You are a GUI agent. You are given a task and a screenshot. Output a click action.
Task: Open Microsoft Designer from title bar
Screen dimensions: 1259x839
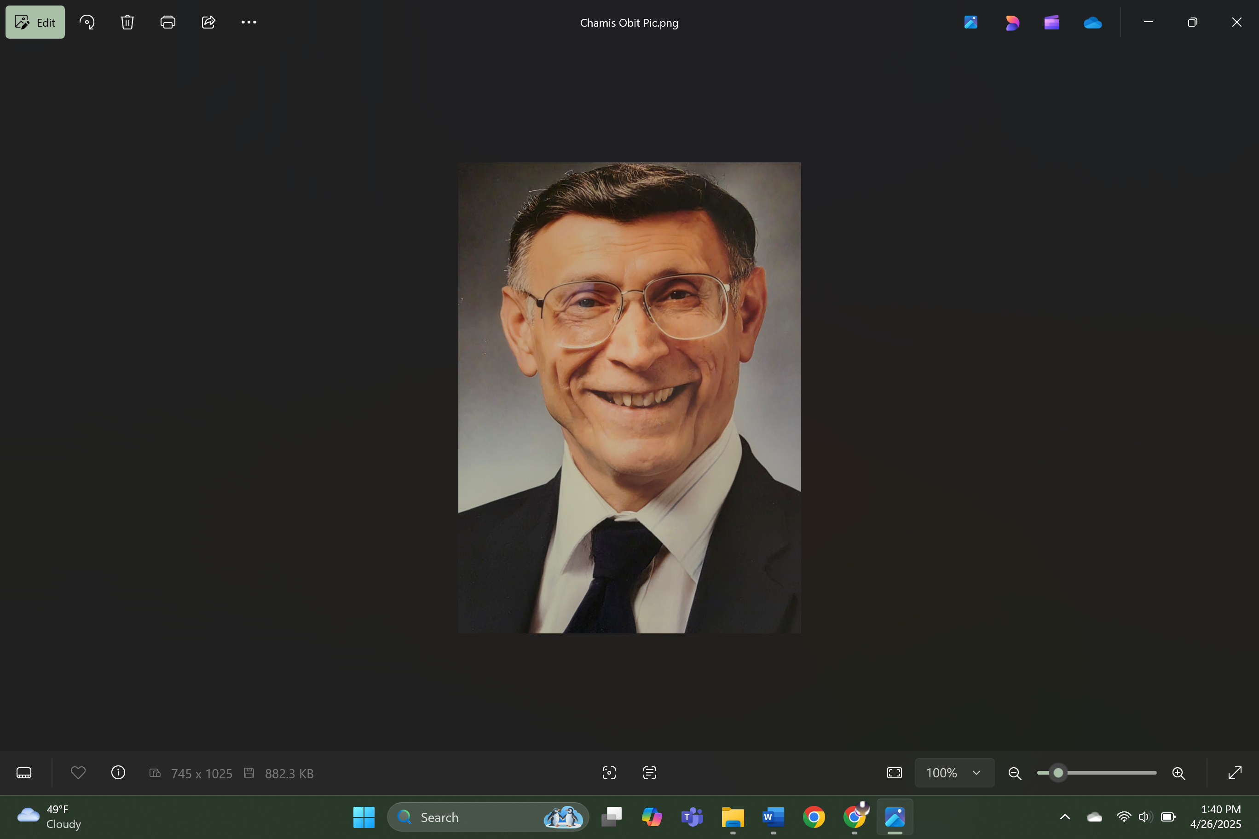tap(1012, 23)
